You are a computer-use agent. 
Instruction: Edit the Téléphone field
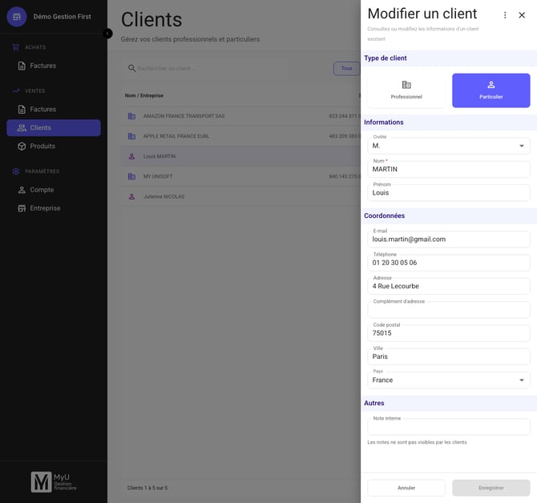pos(449,263)
